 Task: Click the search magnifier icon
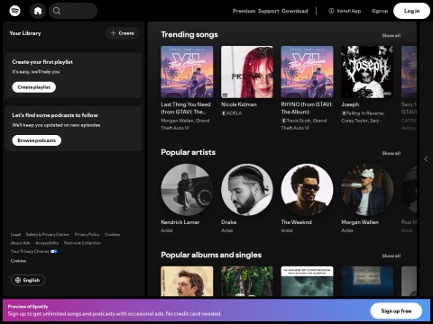(x=57, y=11)
